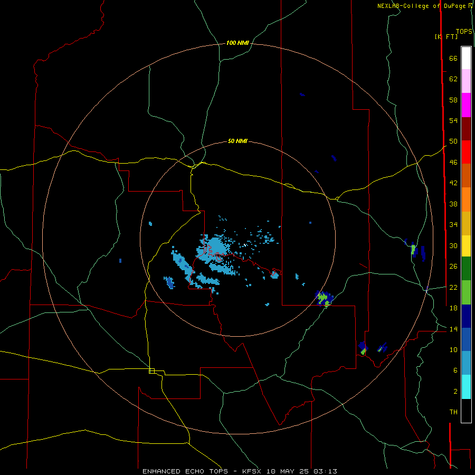The image size is (475, 475).
Task: Click the legend value "30"
Action: 453,245
